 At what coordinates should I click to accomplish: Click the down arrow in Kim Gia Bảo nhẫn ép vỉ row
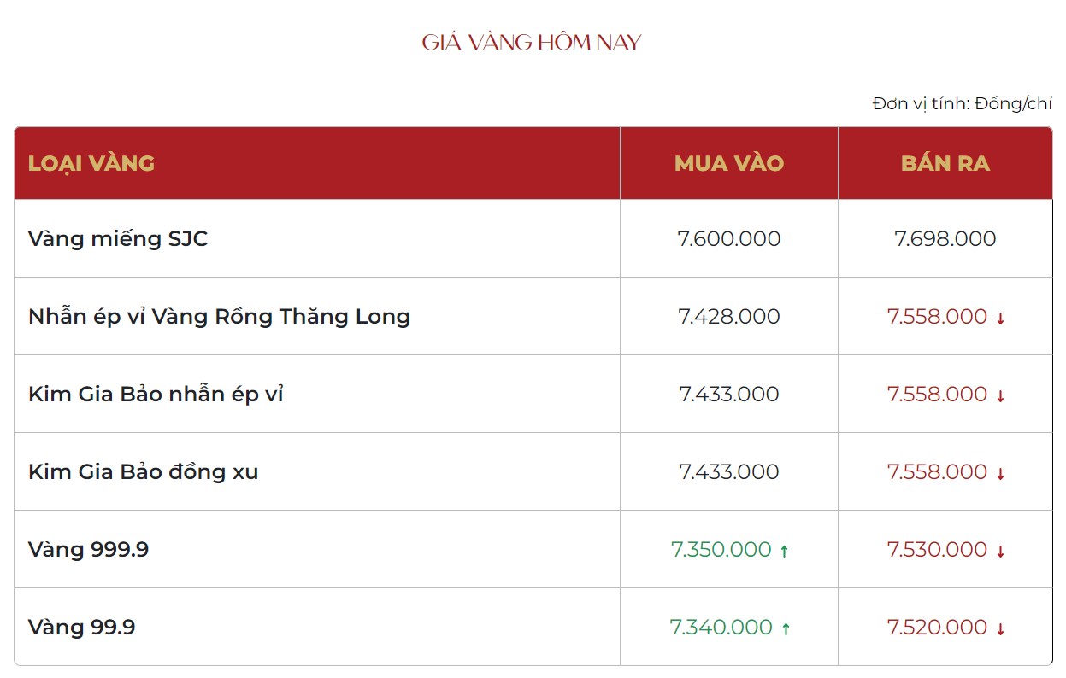pos(1000,395)
